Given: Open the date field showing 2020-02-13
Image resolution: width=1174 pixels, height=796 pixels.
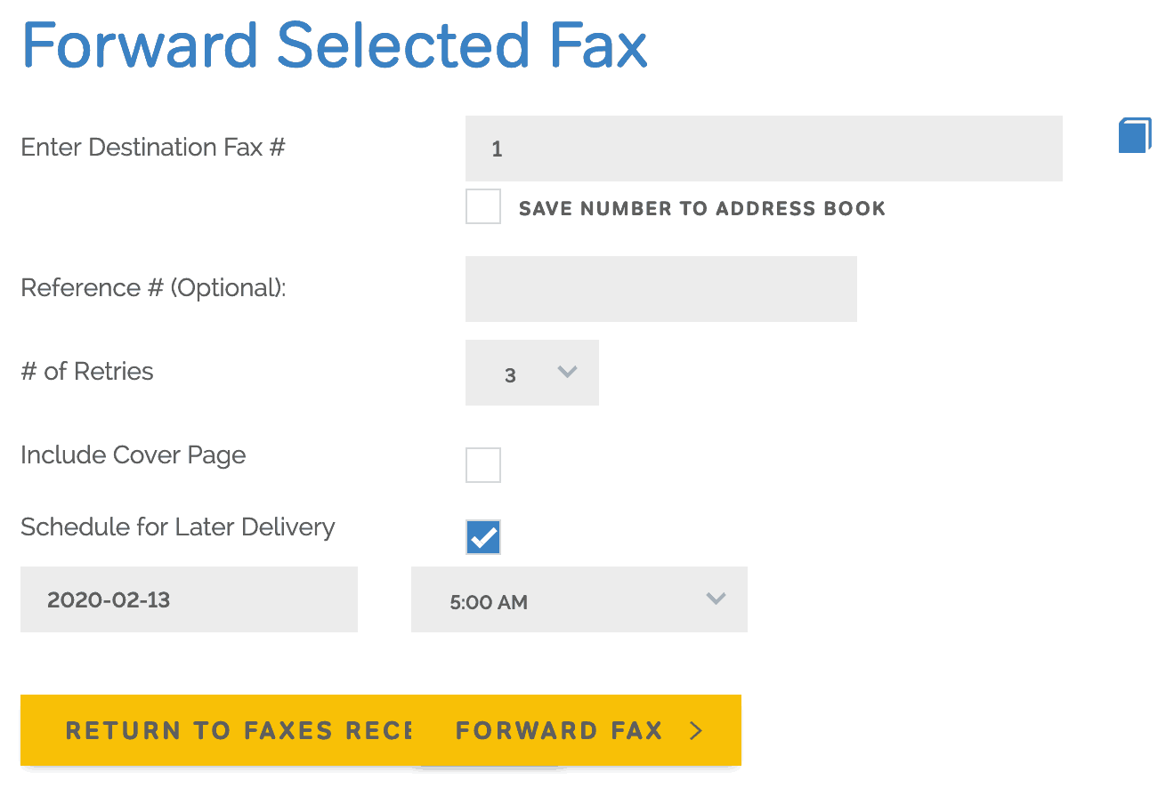Looking at the screenshot, I should (x=188, y=599).
